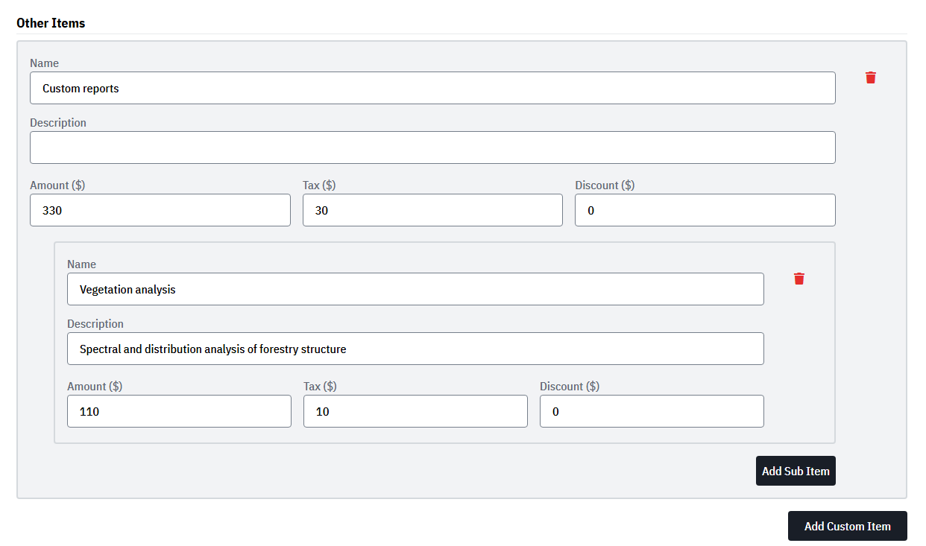926x546 pixels.
Task: Click the empty Description field under Custom reports
Action: pyautogui.click(x=432, y=147)
